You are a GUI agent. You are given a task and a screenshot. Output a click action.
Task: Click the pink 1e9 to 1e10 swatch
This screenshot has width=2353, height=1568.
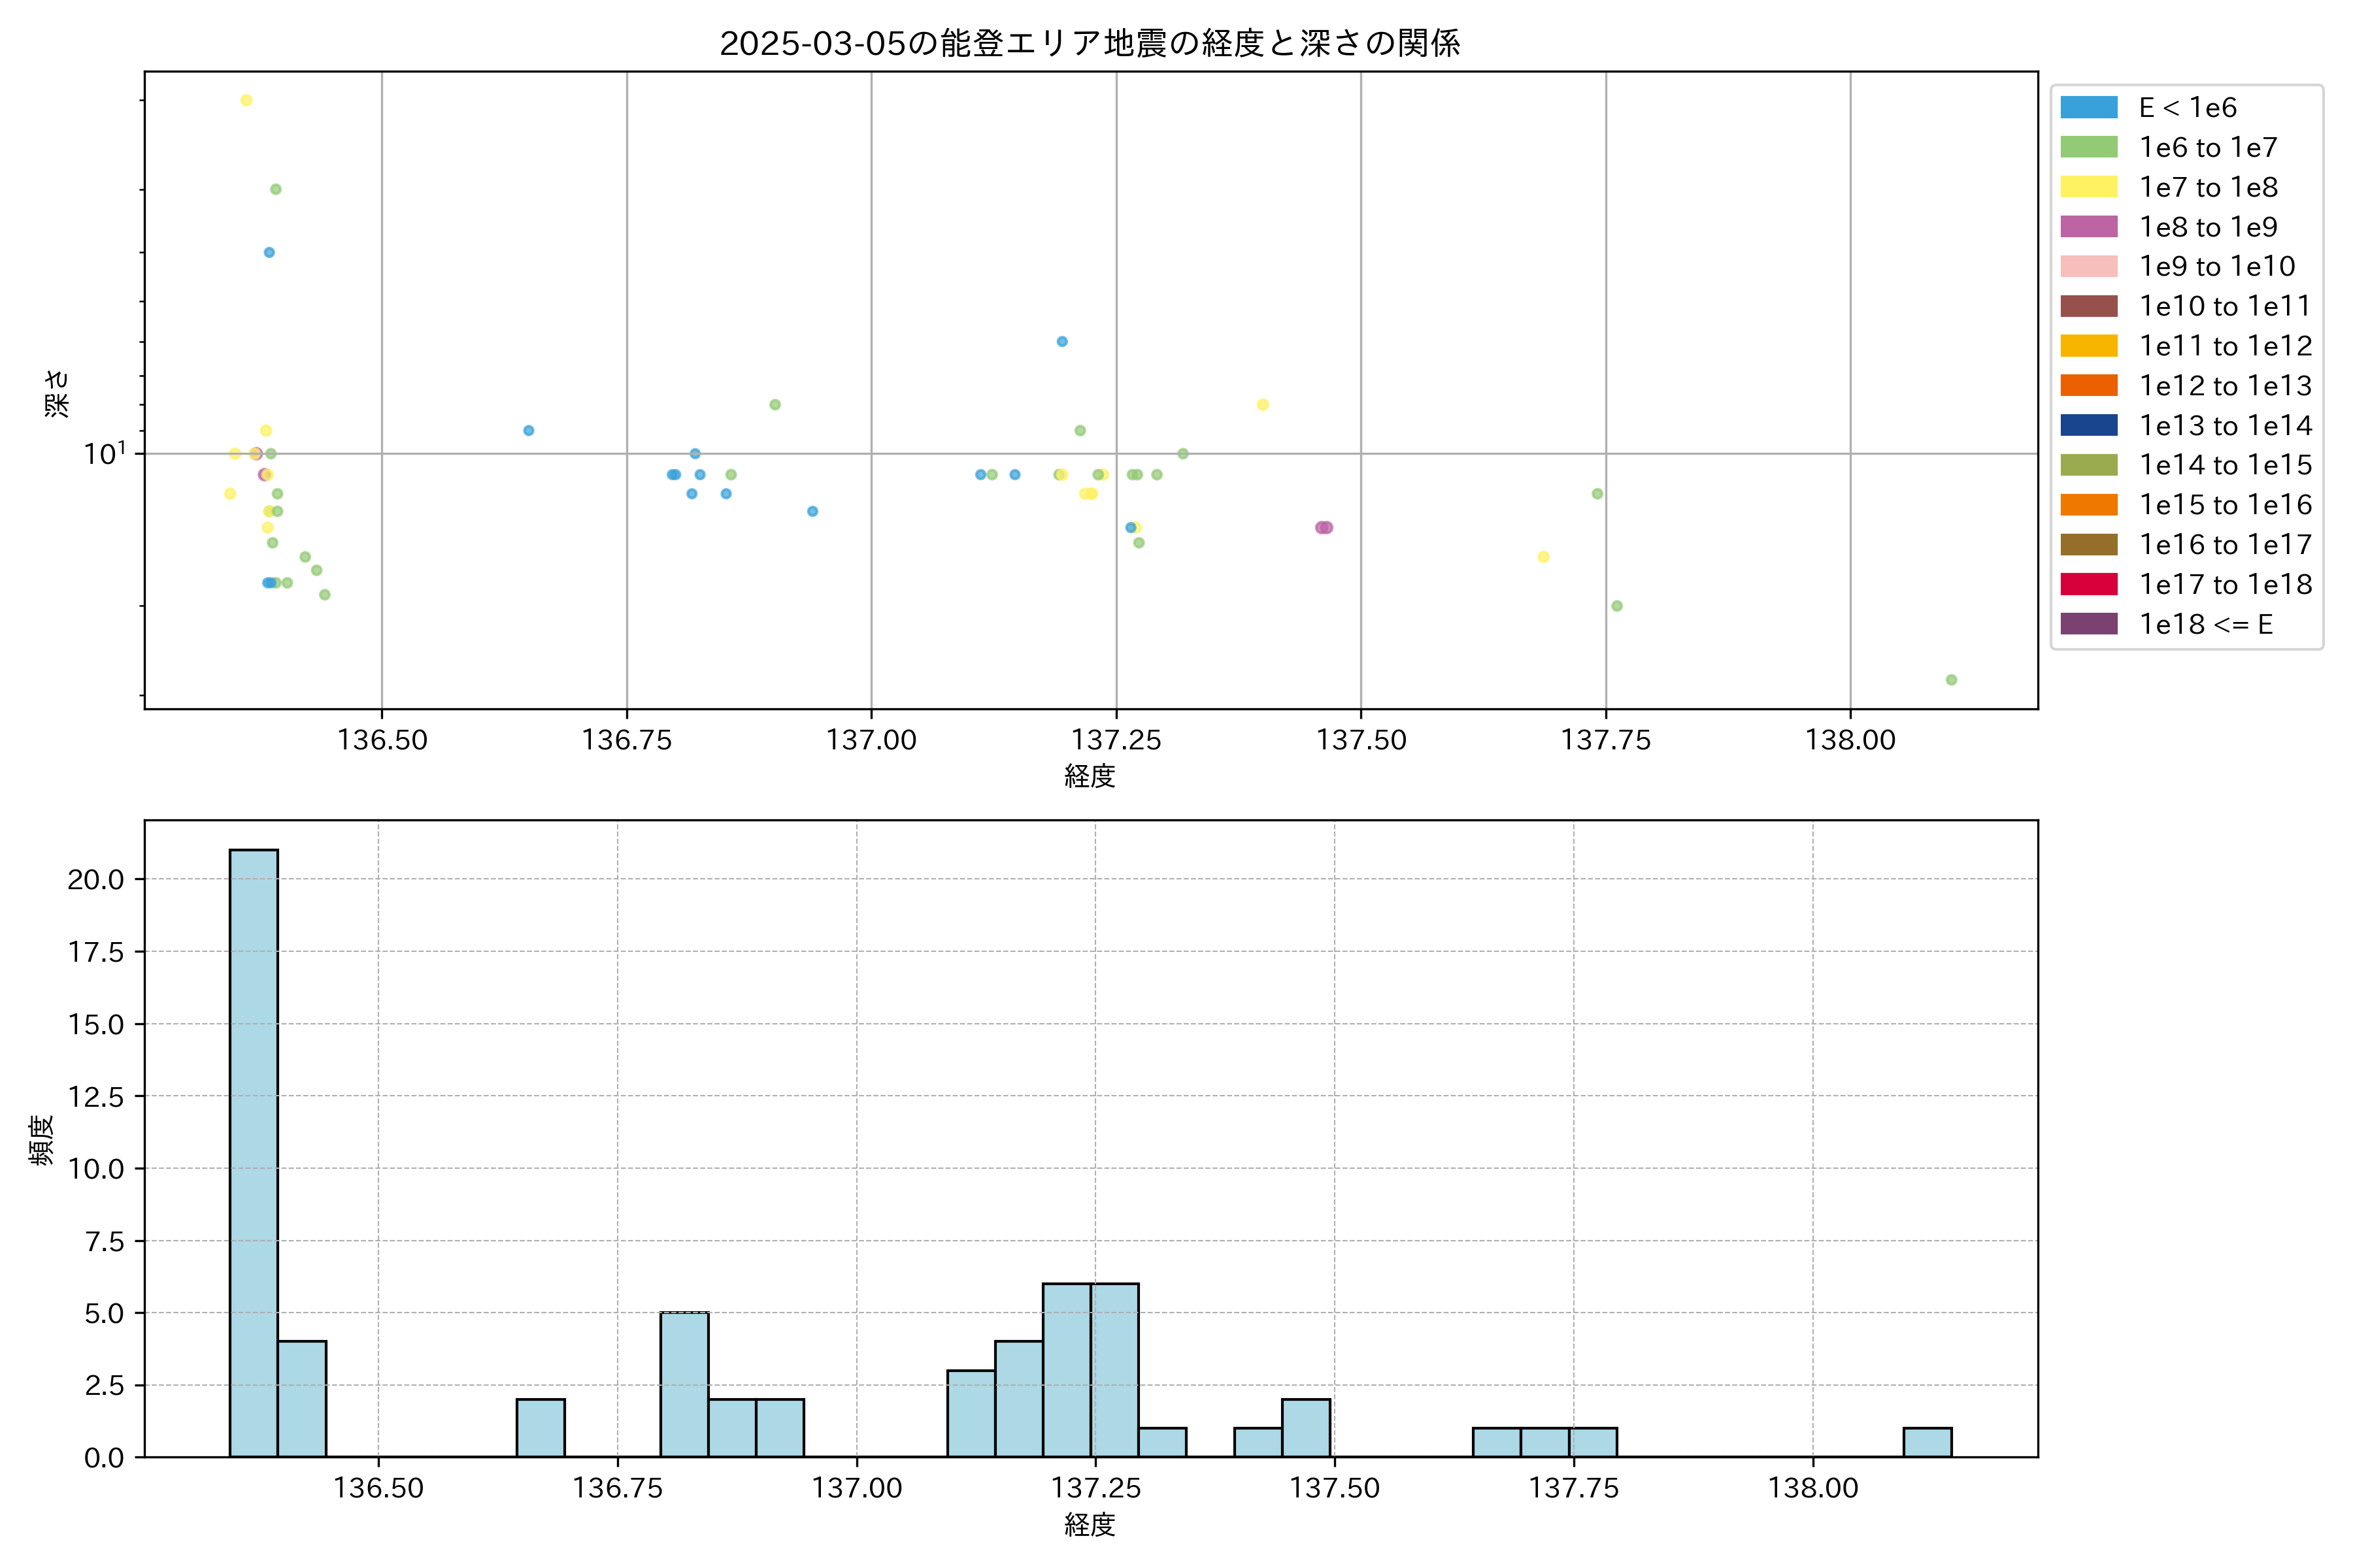2088,267
